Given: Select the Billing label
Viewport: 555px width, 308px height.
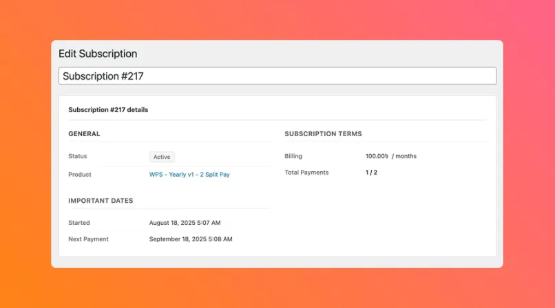Looking at the screenshot, I should click(293, 156).
